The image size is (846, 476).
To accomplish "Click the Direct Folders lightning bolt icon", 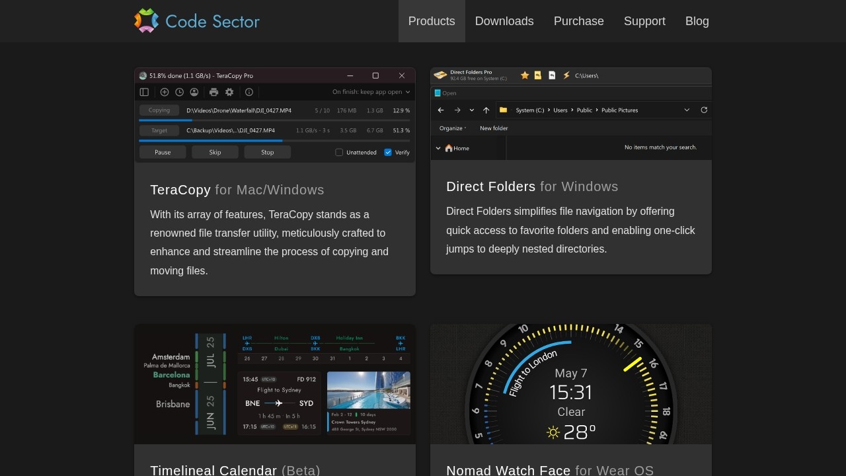I will coord(566,75).
